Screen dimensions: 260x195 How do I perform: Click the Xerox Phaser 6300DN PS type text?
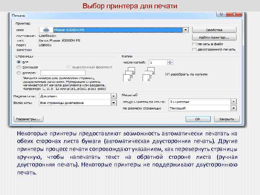click(x=59, y=40)
